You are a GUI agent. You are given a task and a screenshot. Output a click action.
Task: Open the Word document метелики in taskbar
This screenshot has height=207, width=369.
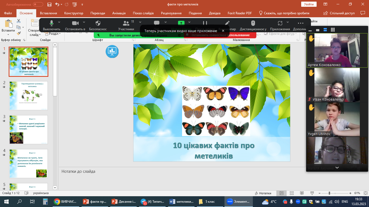click(181, 202)
